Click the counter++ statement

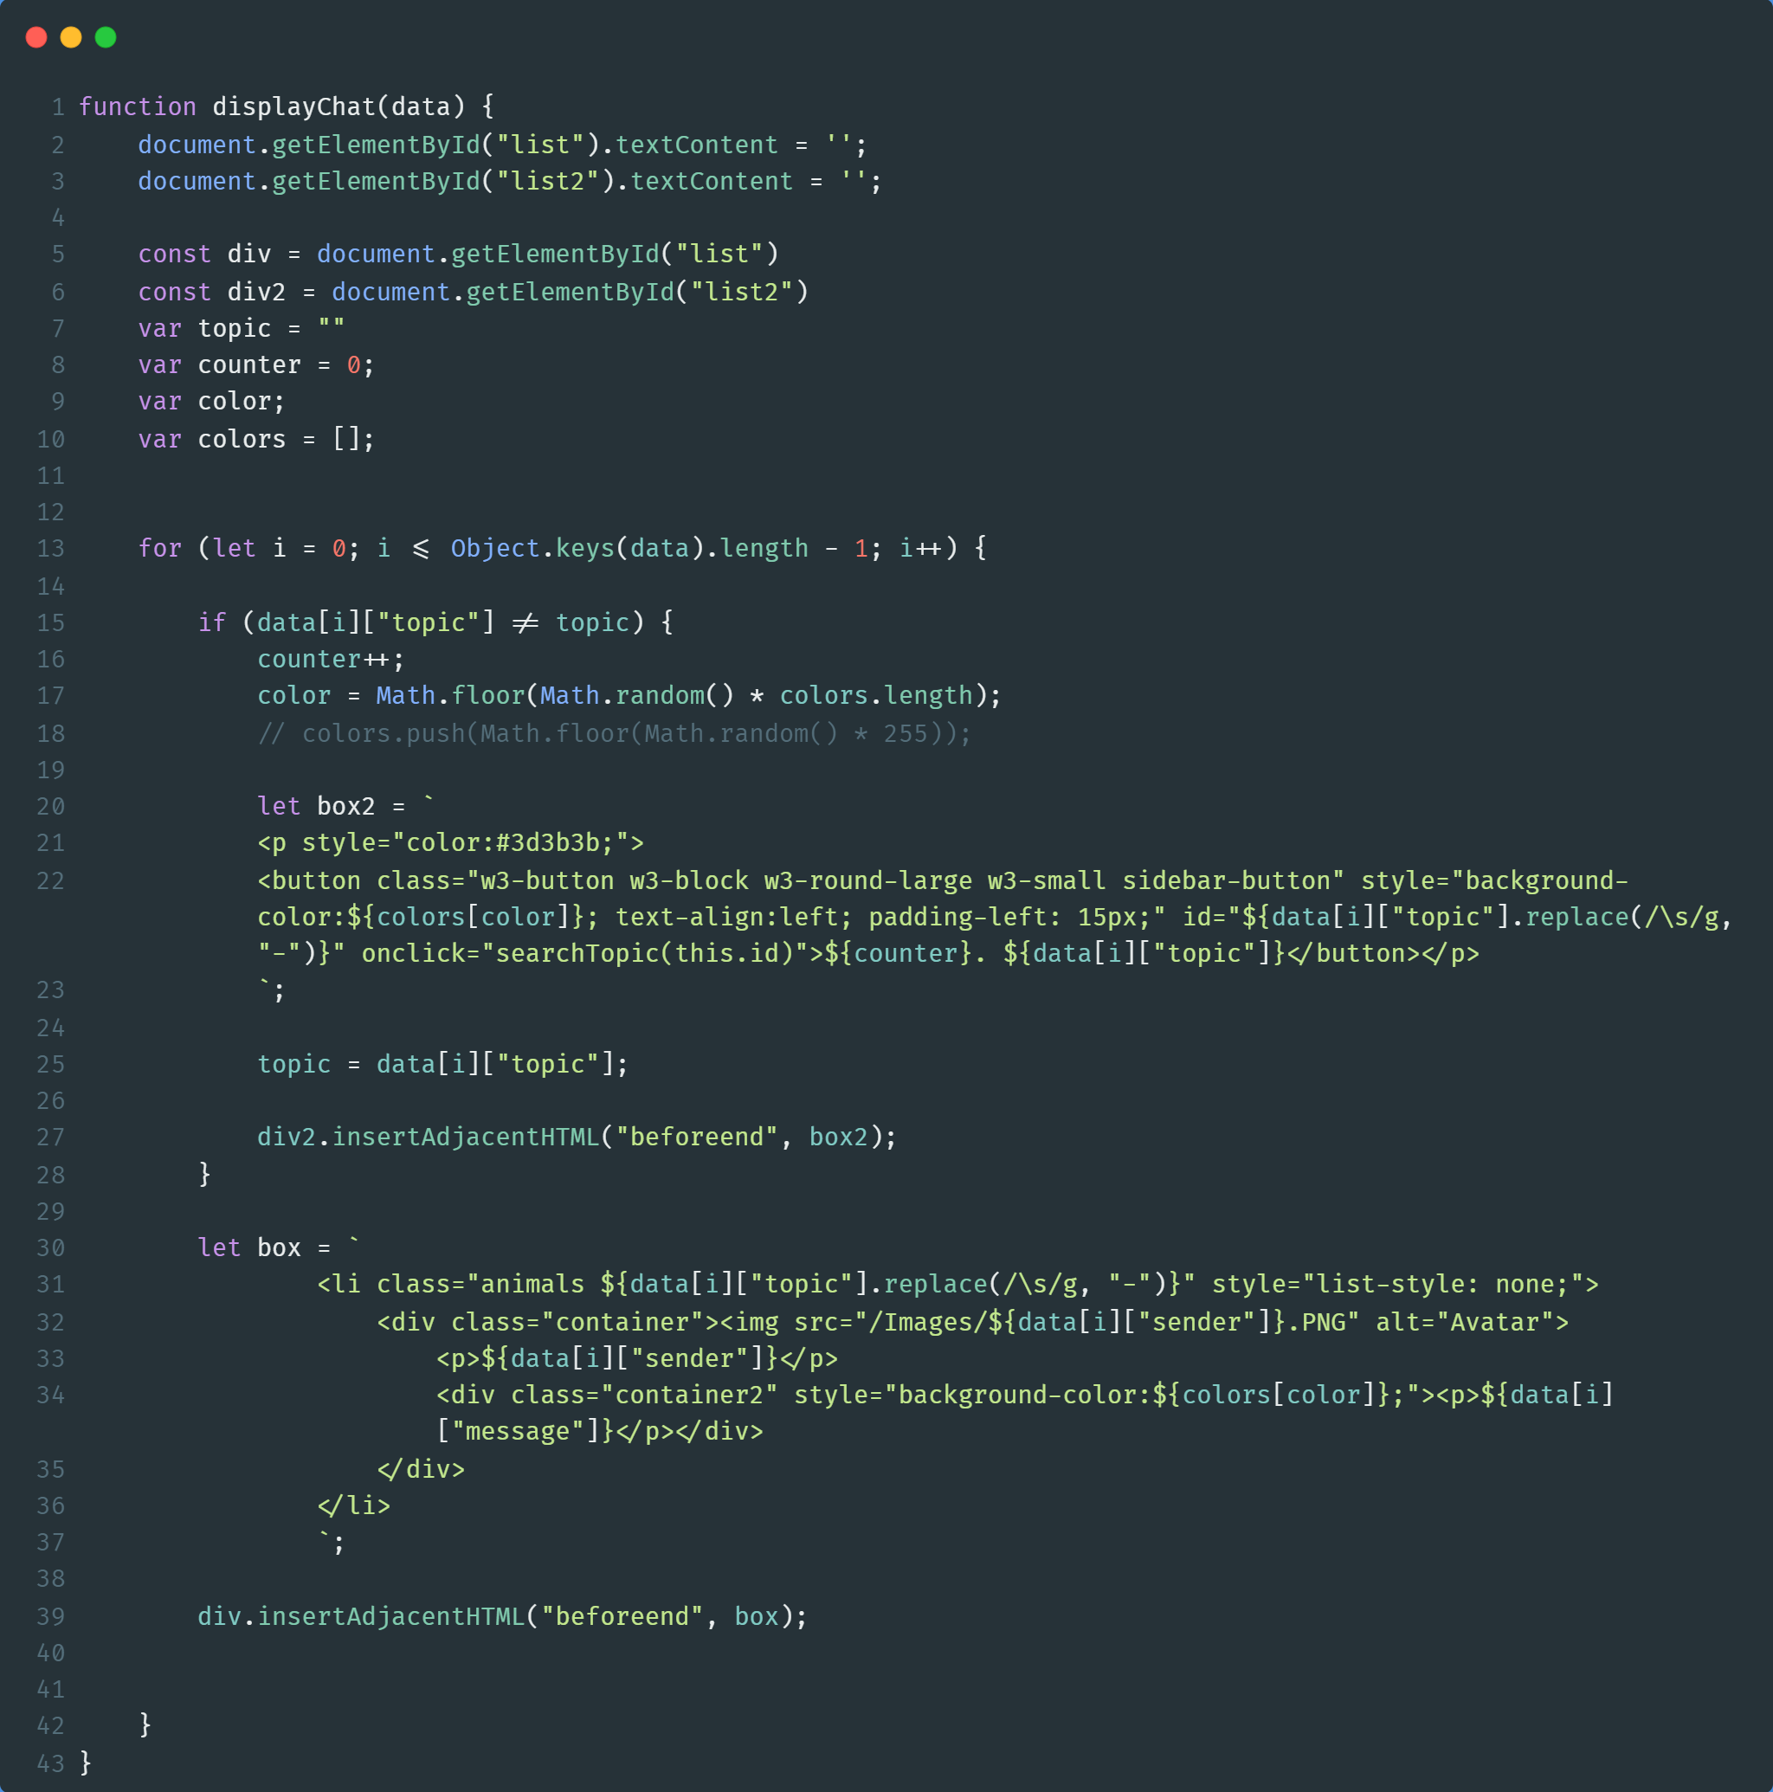(x=331, y=660)
